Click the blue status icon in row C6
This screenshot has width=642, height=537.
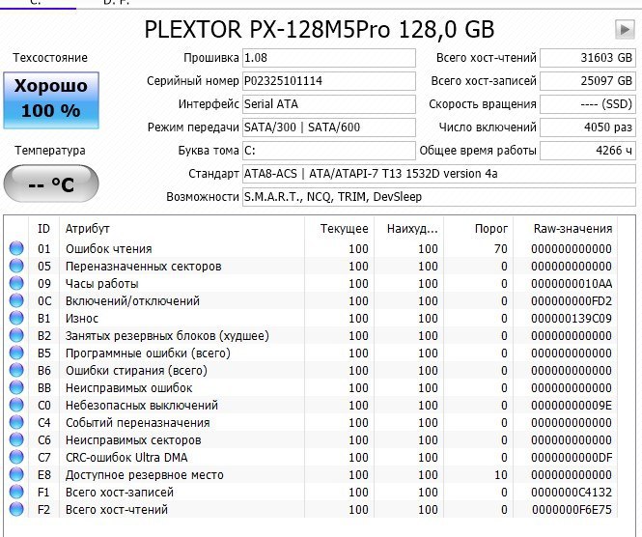tap(16, 439)
